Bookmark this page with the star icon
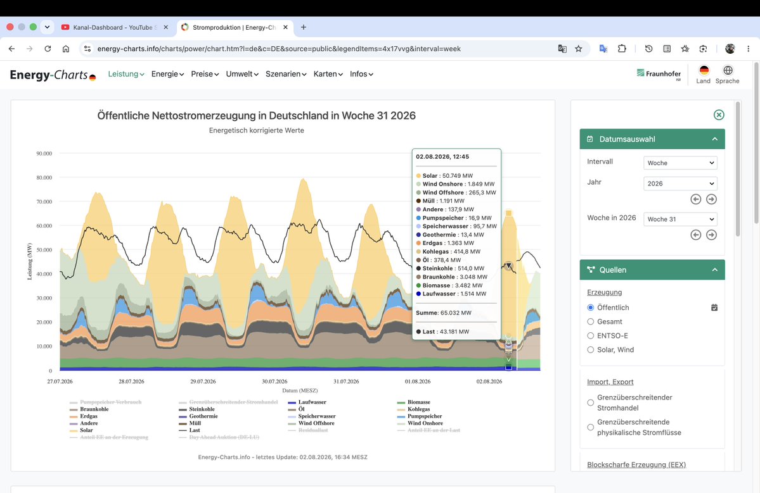This screenshot has height=493, width=760. [x=578, y=49]
